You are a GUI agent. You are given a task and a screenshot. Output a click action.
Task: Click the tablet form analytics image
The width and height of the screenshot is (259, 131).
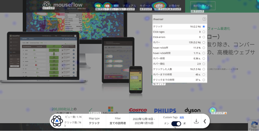pyautogui.click(x=118, y=60)
